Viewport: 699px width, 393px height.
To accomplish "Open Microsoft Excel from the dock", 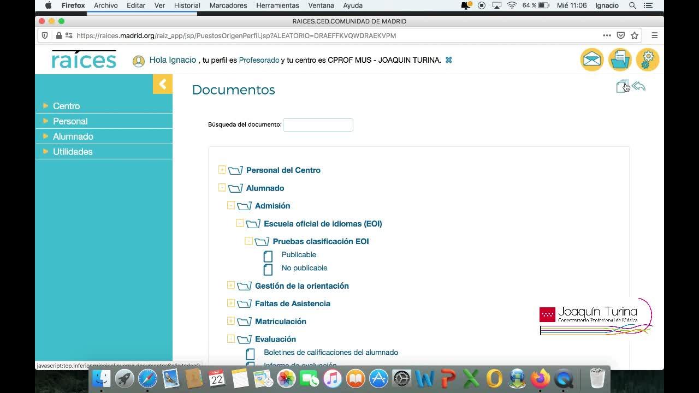I will [x=471, y=378].
